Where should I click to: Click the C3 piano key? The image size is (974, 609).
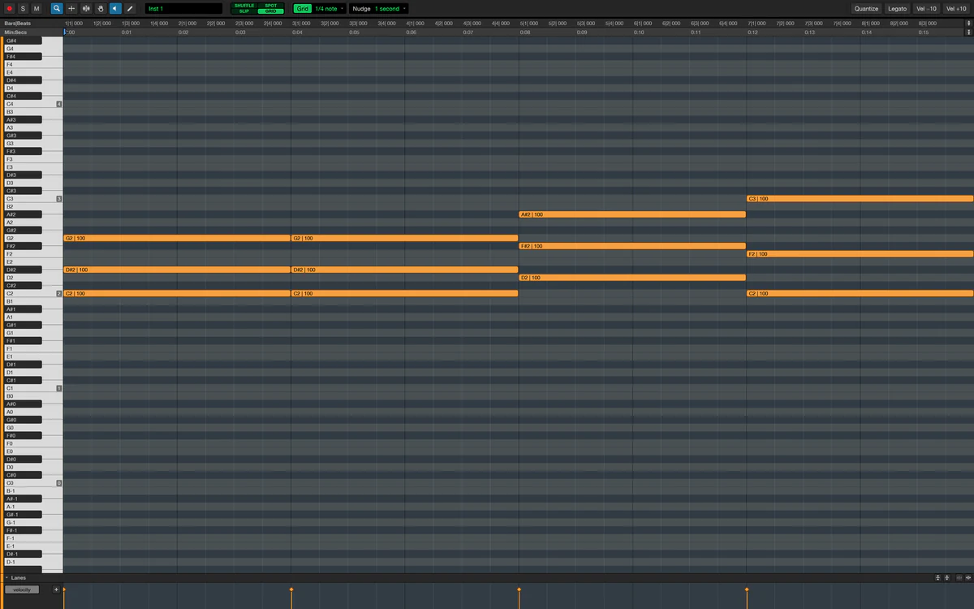coord(32,199)
